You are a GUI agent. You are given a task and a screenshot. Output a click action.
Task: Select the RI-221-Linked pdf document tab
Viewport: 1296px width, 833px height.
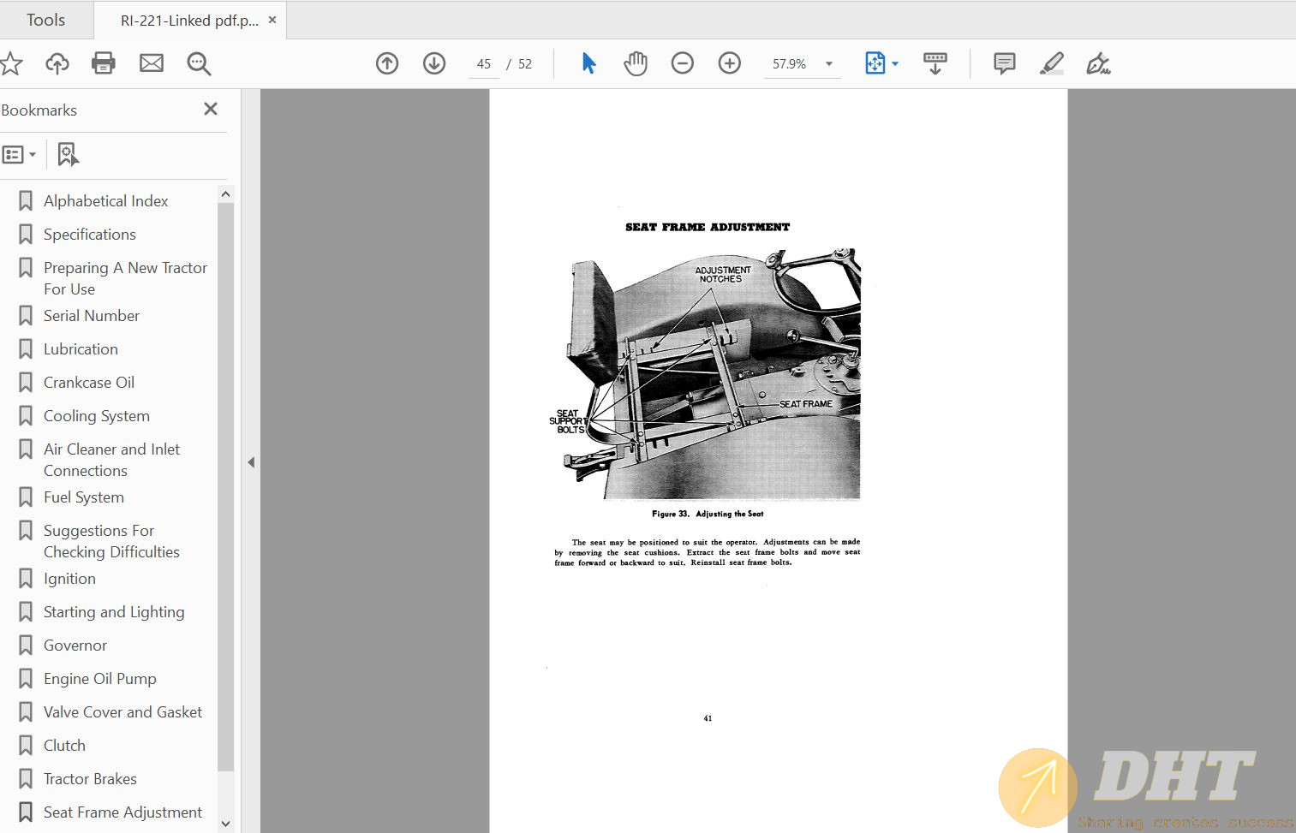click(x=189, y=21)
